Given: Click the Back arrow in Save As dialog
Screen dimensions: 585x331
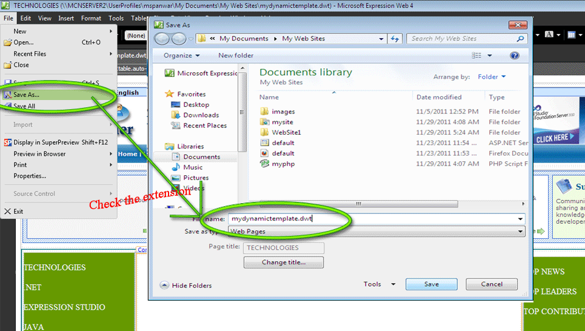Looking at the screenshot, I should coord(162,38).
